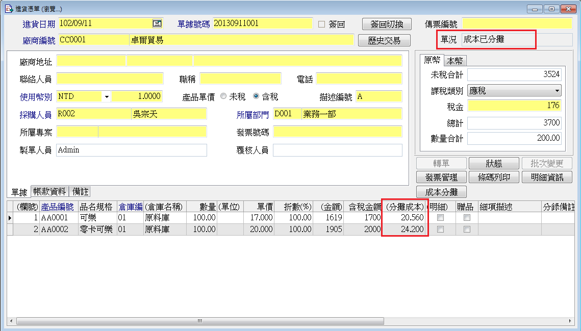Click the row indicator arrow for row 1

[x=10, y=218]
